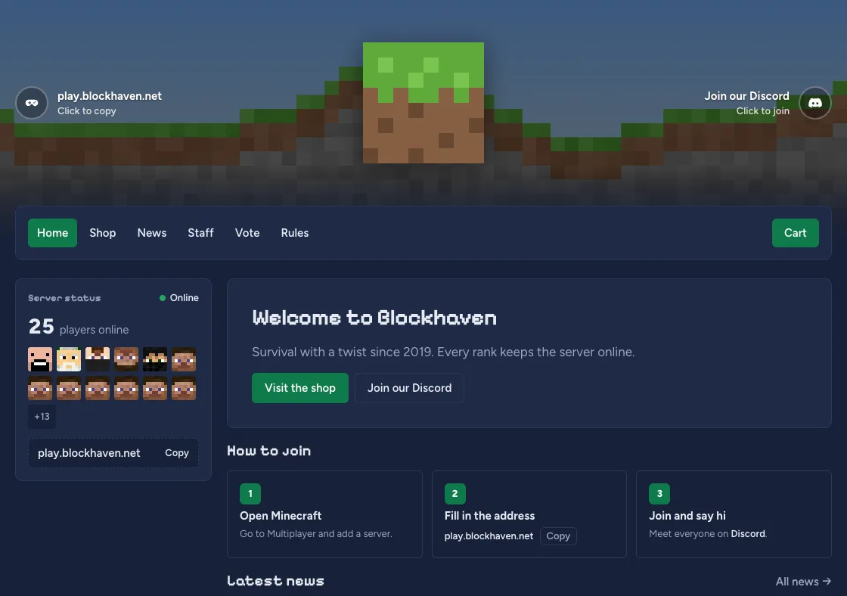Click the Latest news heading
The width and height of the screenshot is (847, 596).
(275, 581)
